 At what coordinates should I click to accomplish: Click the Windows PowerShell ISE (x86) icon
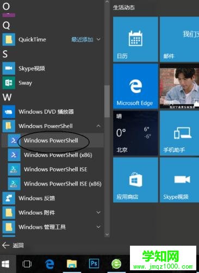(x=14, y=183)
